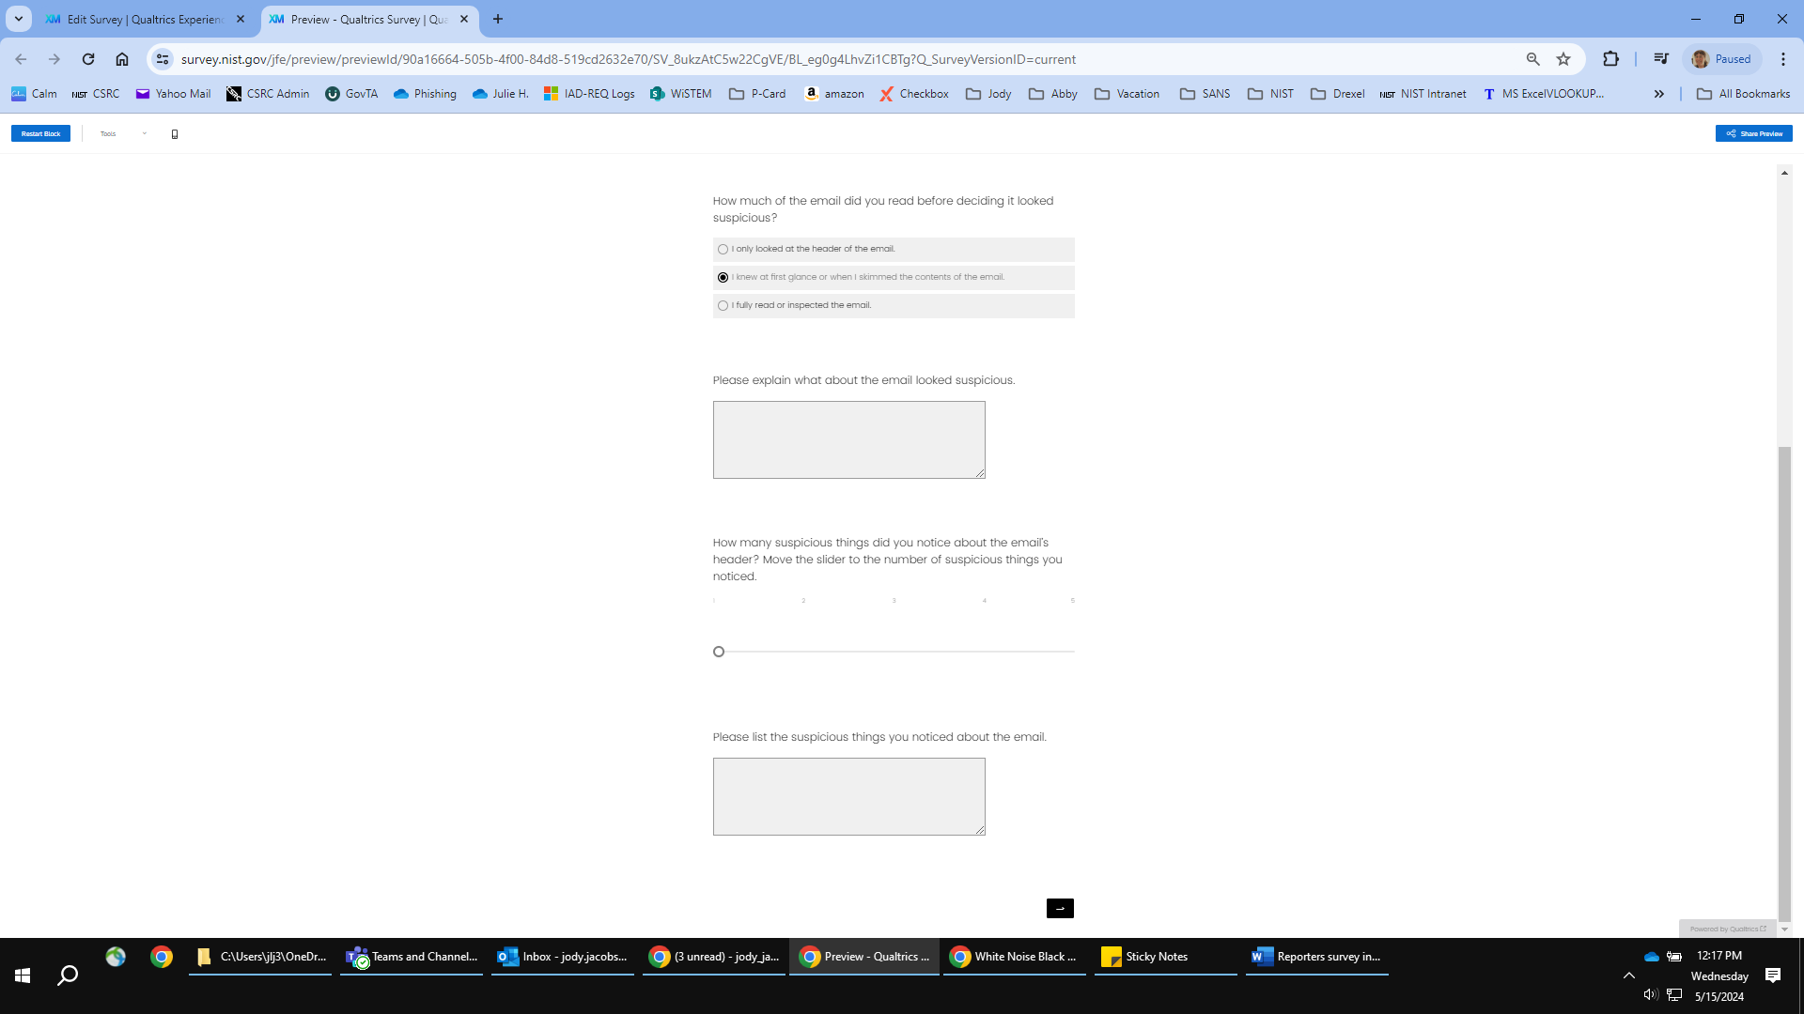Select 'I fully read or inspected' option
This screenshot has width=1804, height=1014.
point(723,306)
